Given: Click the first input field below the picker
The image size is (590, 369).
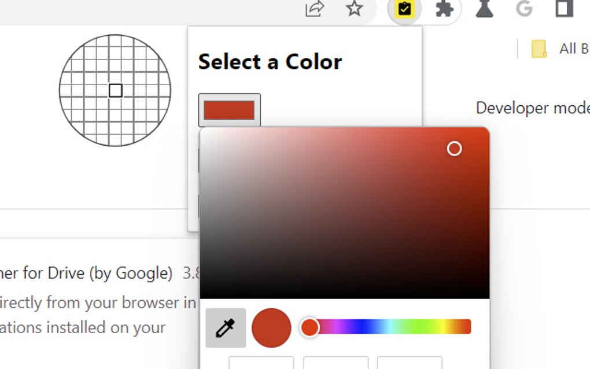Looking at the screenshot, I should click(x=262, y=364).
